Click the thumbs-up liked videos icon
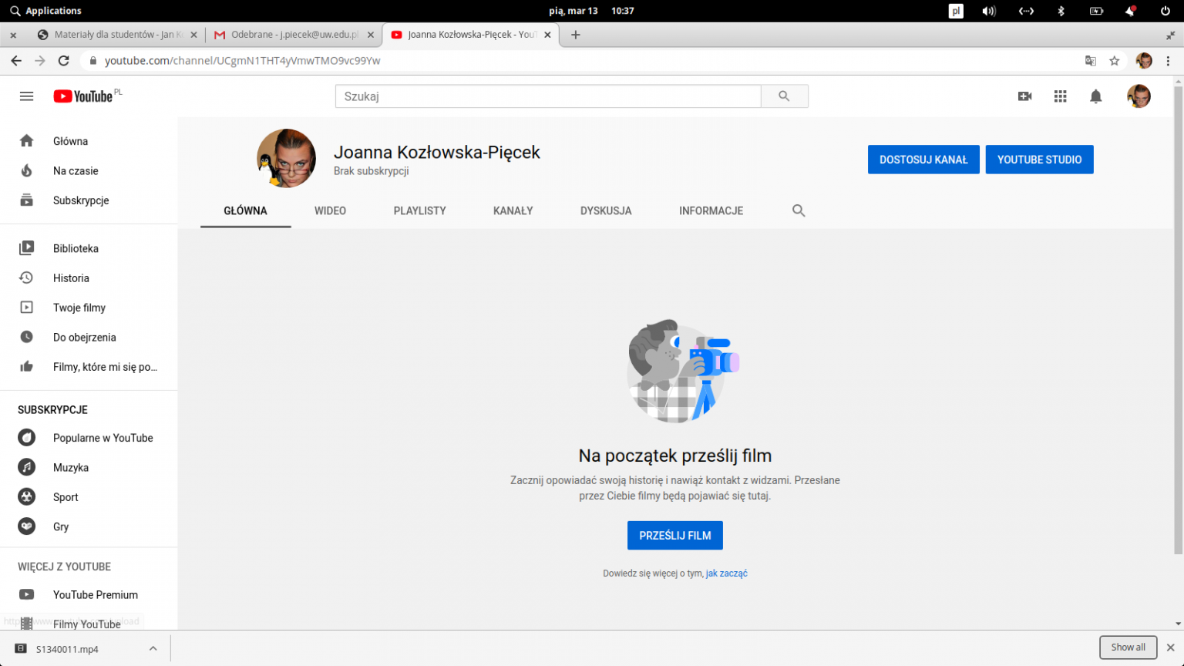 [x=27, y=367]
